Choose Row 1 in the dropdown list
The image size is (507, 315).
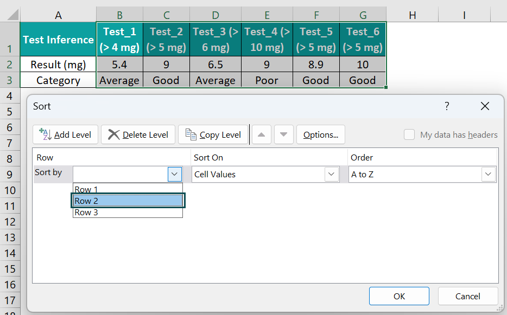(128, 189)
